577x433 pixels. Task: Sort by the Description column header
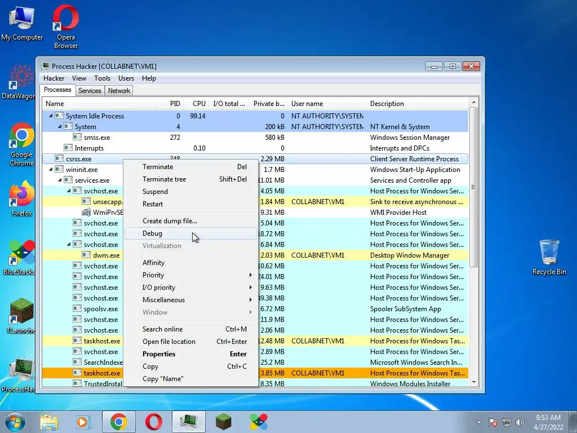(418, 104)
